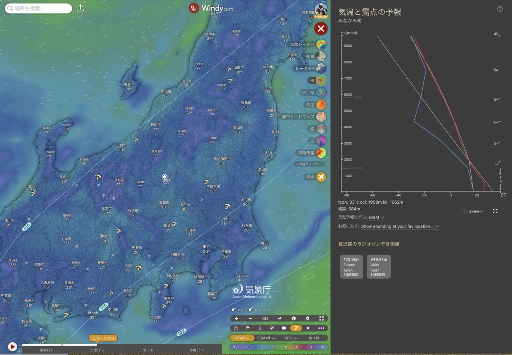The image size is (512, 355).
Task: Click the locate-me arrow icon
Action: (279, 318)
